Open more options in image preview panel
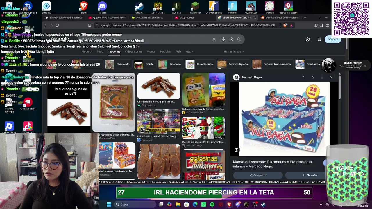372x209 pixels. click(322, 77)
